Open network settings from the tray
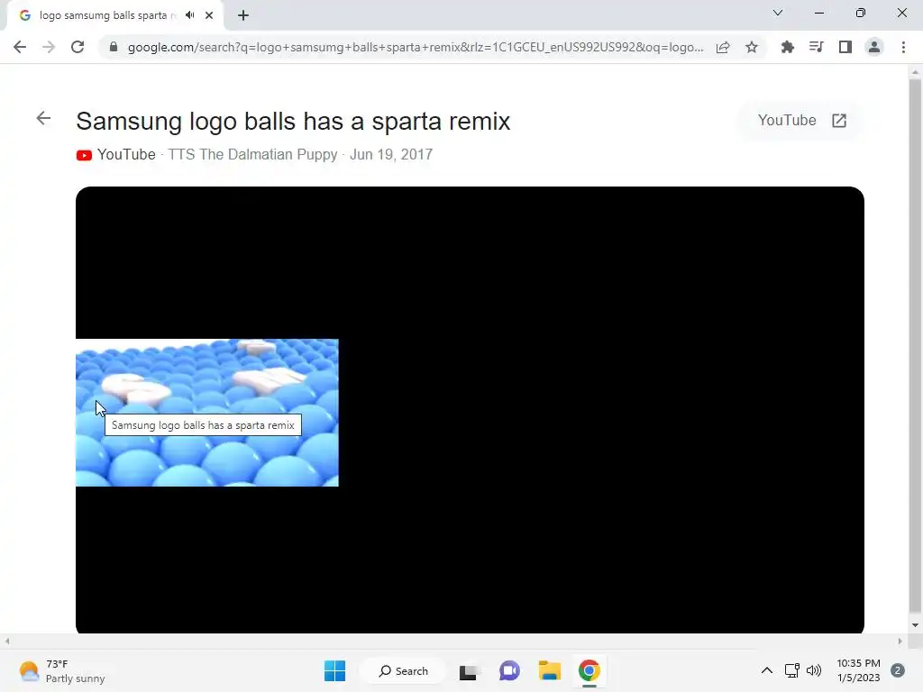The height and width of the screenshot is (692, 923). (x=791, y=670)
